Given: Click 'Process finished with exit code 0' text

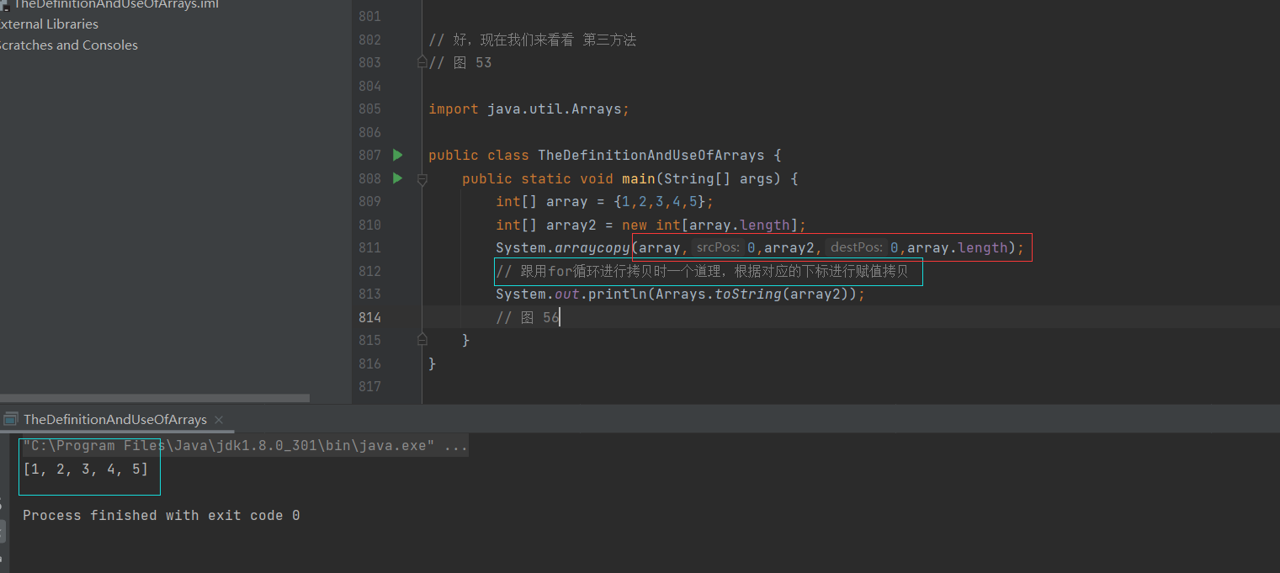Looking at the screenshot, I should point(162,515).
